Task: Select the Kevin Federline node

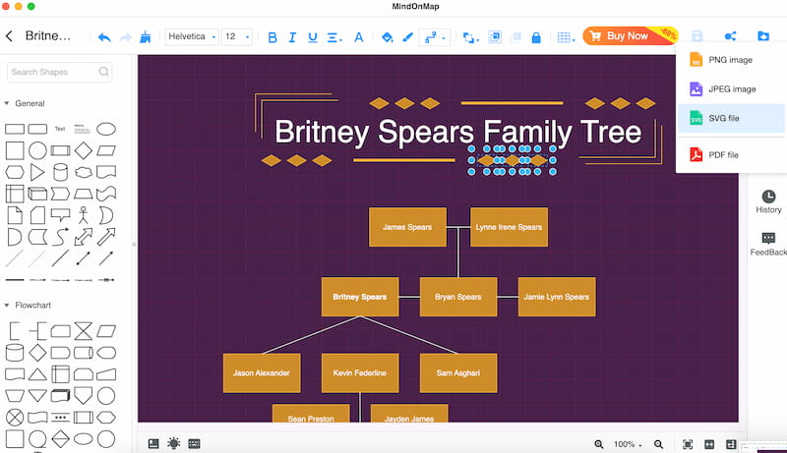Action: (360, 372)
